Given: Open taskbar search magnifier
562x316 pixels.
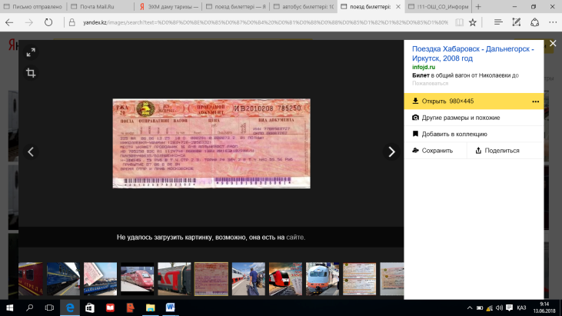Looking at the screenshot, I should pos(30,308).
